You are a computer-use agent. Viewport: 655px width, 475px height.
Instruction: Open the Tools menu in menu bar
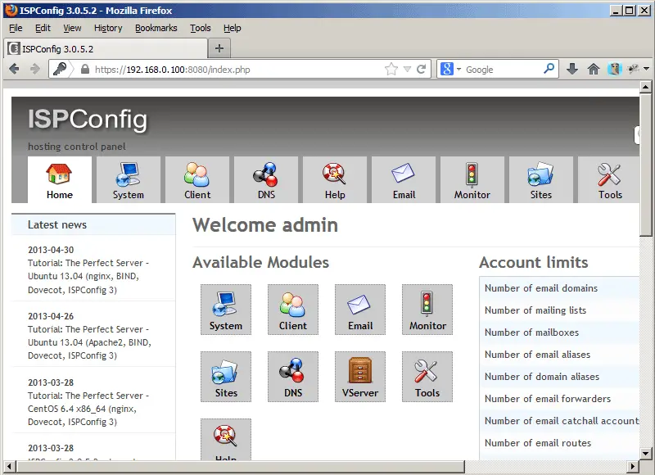[201, 28]
